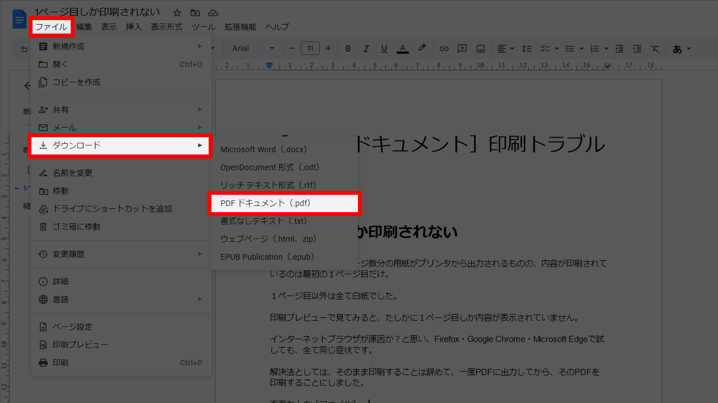
Task: Open the Arial font dropdown
Action: [253, 49]
